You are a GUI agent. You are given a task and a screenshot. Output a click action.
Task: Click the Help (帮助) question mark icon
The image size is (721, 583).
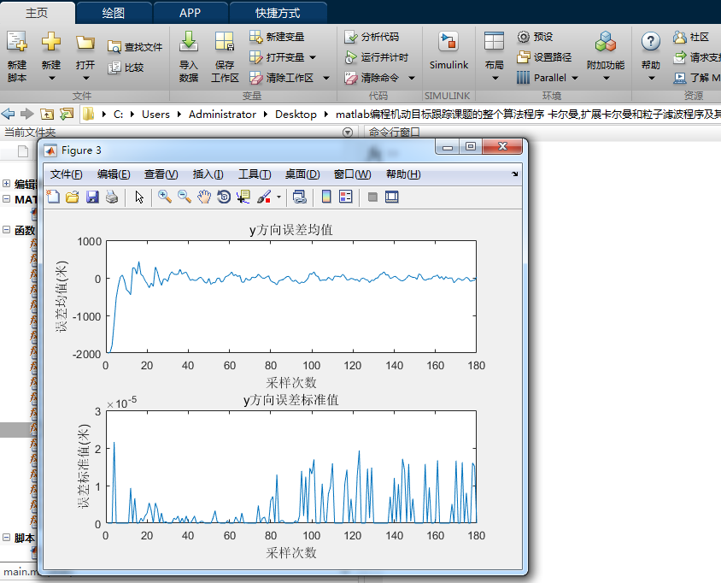point(651,41)
